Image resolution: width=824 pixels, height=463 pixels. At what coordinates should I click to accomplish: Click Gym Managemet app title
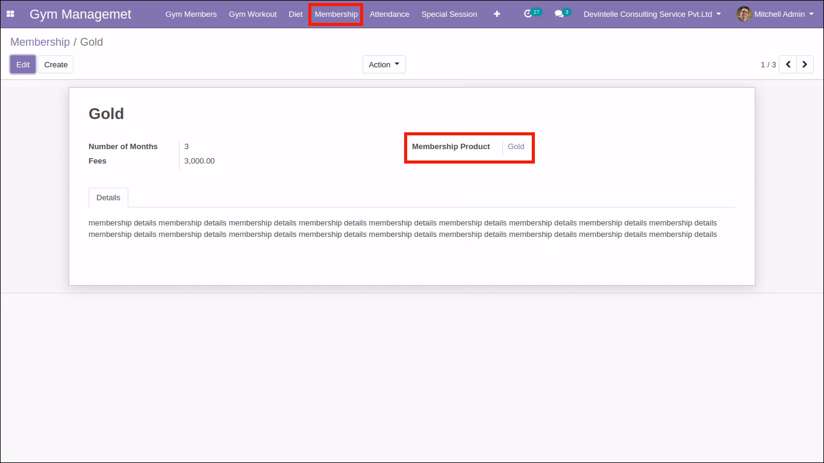click(x=80, y=14)
